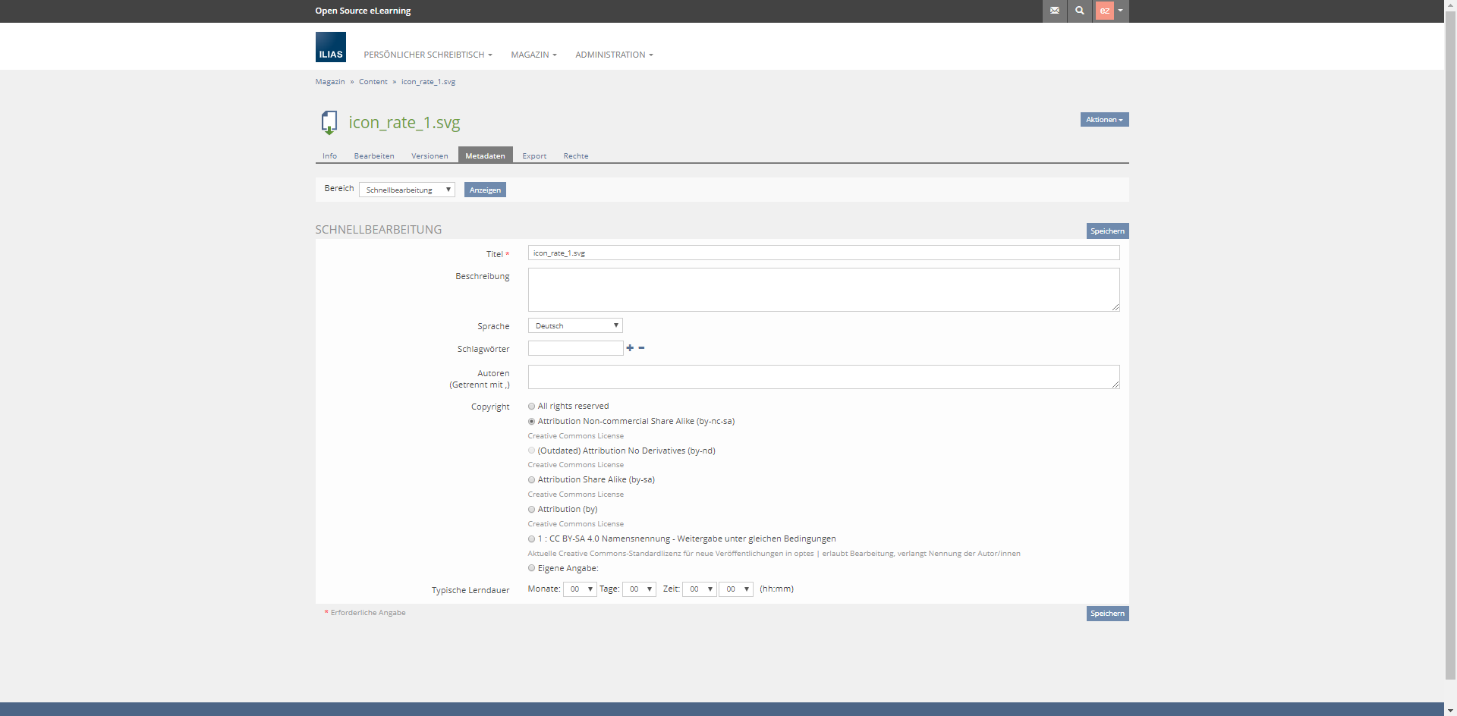1457x716 pixels.
Task: Add a keyword with plus icon
Action: click(x=630, y=348)
